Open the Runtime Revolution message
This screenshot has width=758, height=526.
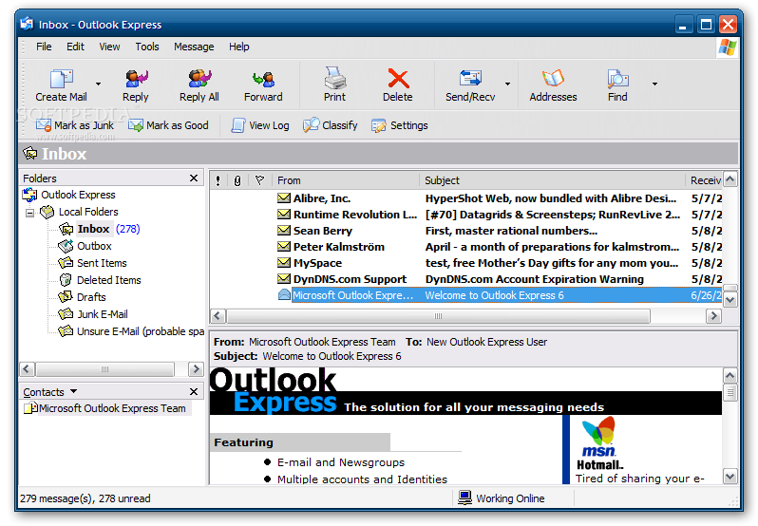465,215
